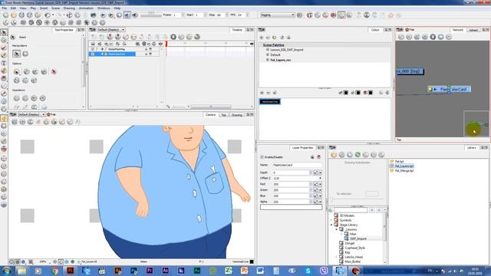Click the Windows Start button

(6, 271)
